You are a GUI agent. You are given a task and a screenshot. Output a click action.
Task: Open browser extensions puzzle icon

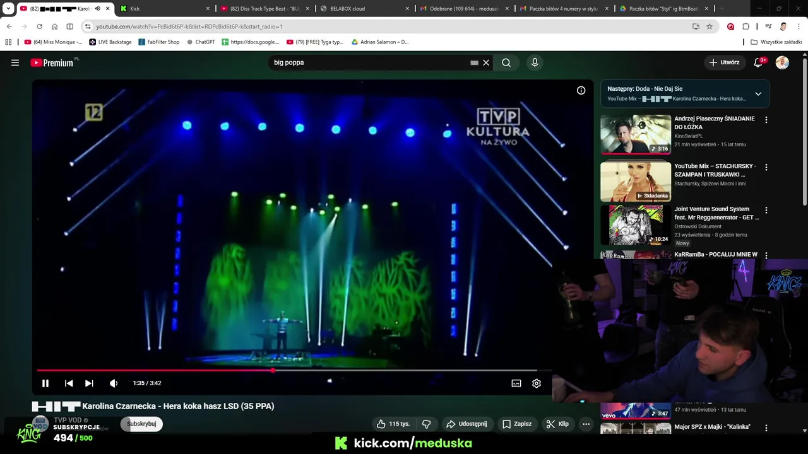coord(746,26)
